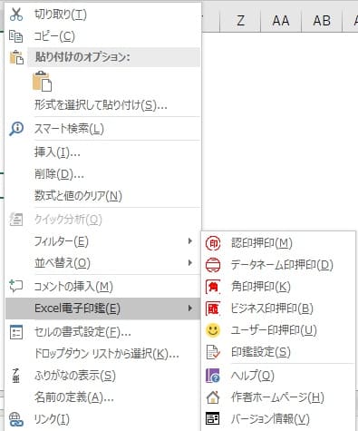Viewport: 358px width, 431px height.
Task: Click the date-name stamp icon
Action: point(213,265)
